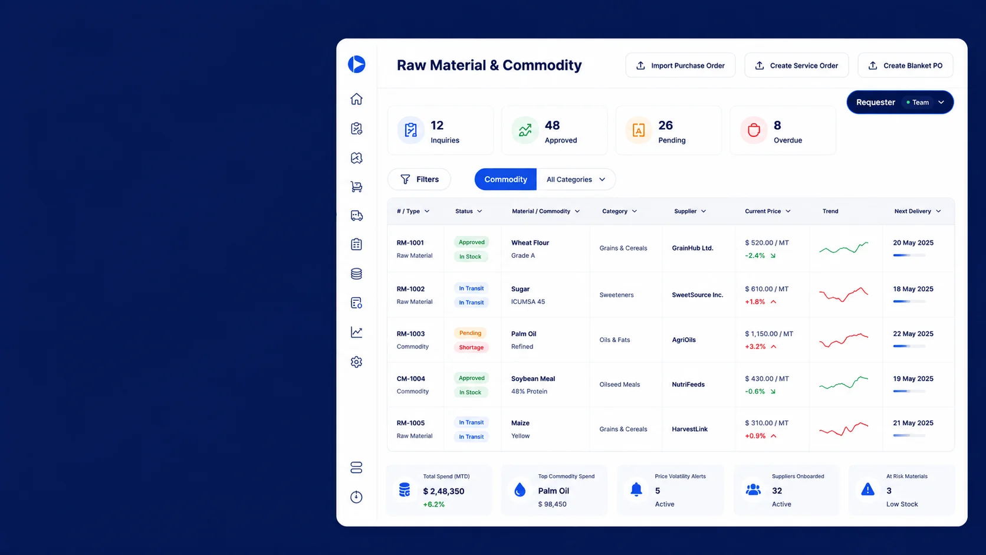Click the green Approved card icon
This screenshot has height=555, width=986.
[525, 130]
